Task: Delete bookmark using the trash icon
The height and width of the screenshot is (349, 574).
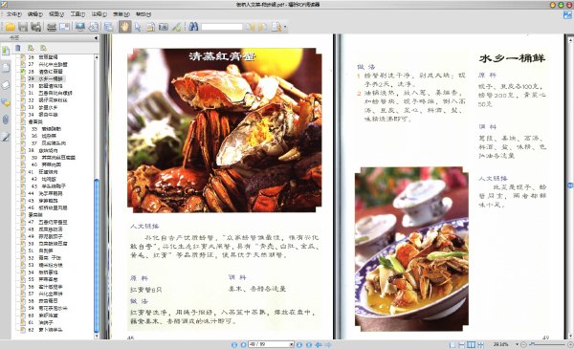Action: point(18,48)
